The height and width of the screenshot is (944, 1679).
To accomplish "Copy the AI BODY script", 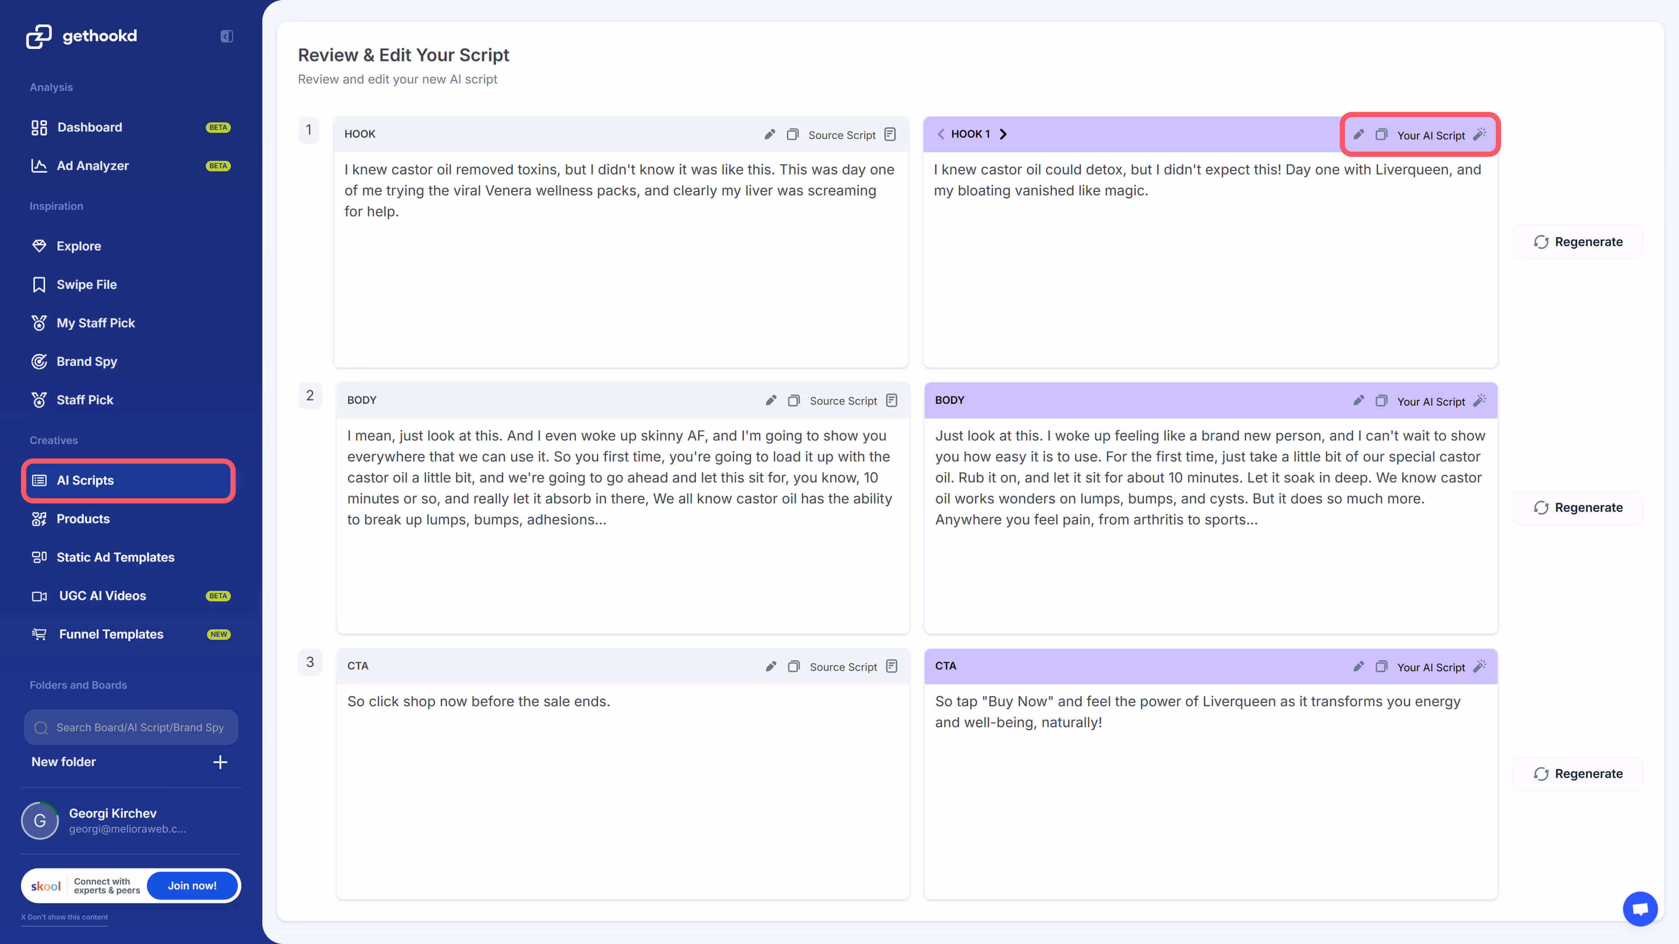I will [x=1381, y=400].
